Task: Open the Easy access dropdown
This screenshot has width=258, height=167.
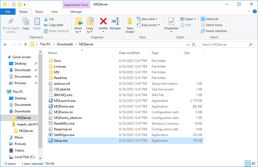Action: (x=159, y=25)
